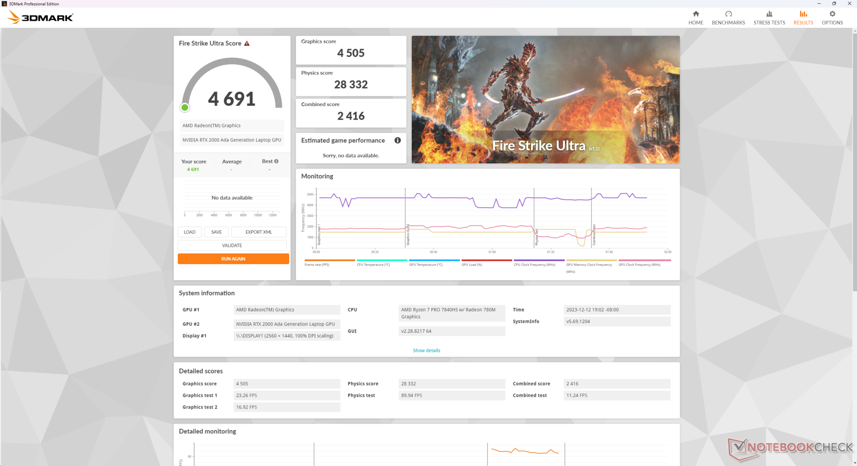
Task: Click the Fire Strike Ultra artwork thumbnail
Action: click(545, 100)
